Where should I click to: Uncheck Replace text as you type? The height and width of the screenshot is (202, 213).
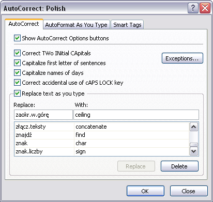tap(17, 94)
